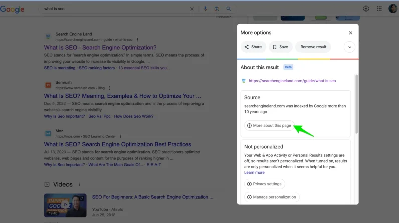The width and height of the screenshot is (399, 223).
Task: Open Privacy settings
Action: click(264, 184)
